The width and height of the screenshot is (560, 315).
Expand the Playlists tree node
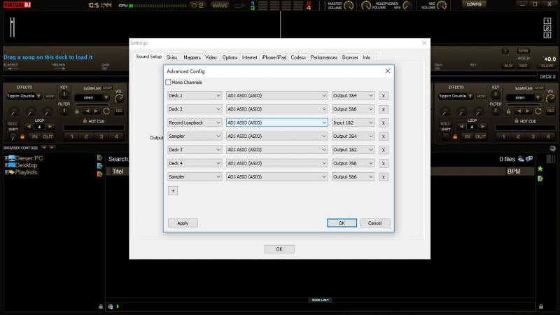tap(6, 172)
